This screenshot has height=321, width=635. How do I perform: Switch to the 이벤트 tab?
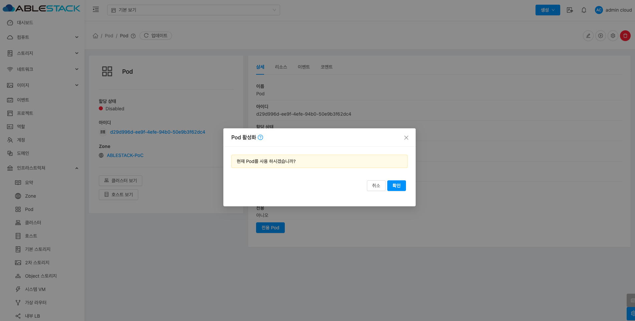[x=303, y=67]
